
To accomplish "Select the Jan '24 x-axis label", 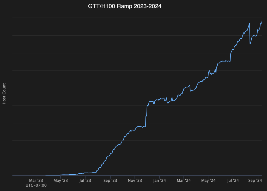I will pos(159,180).
